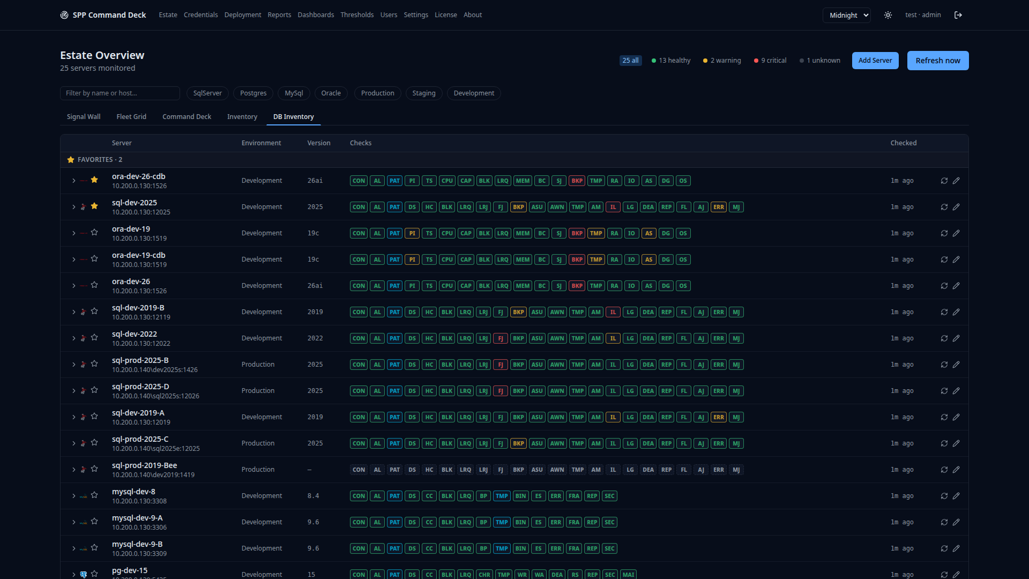
Task: Click the Filter by name or host field
Action: pos(120,93)
